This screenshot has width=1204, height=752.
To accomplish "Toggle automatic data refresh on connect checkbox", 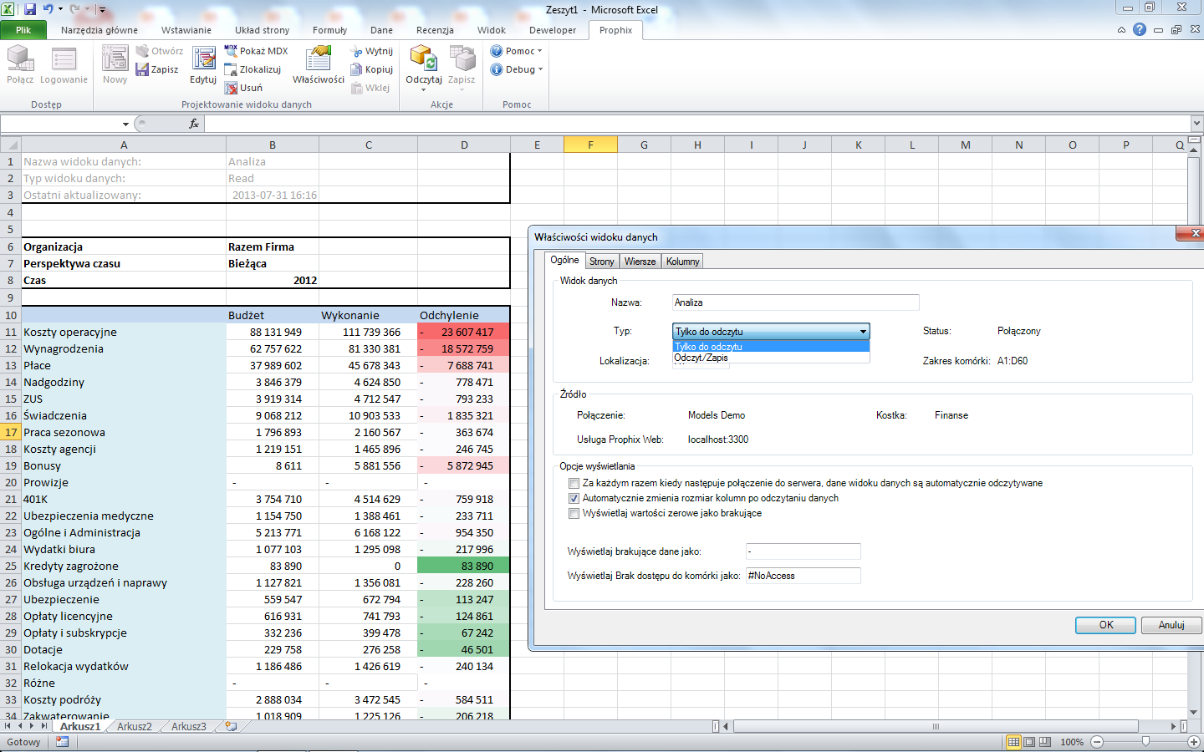I will [x=574, y=483].
